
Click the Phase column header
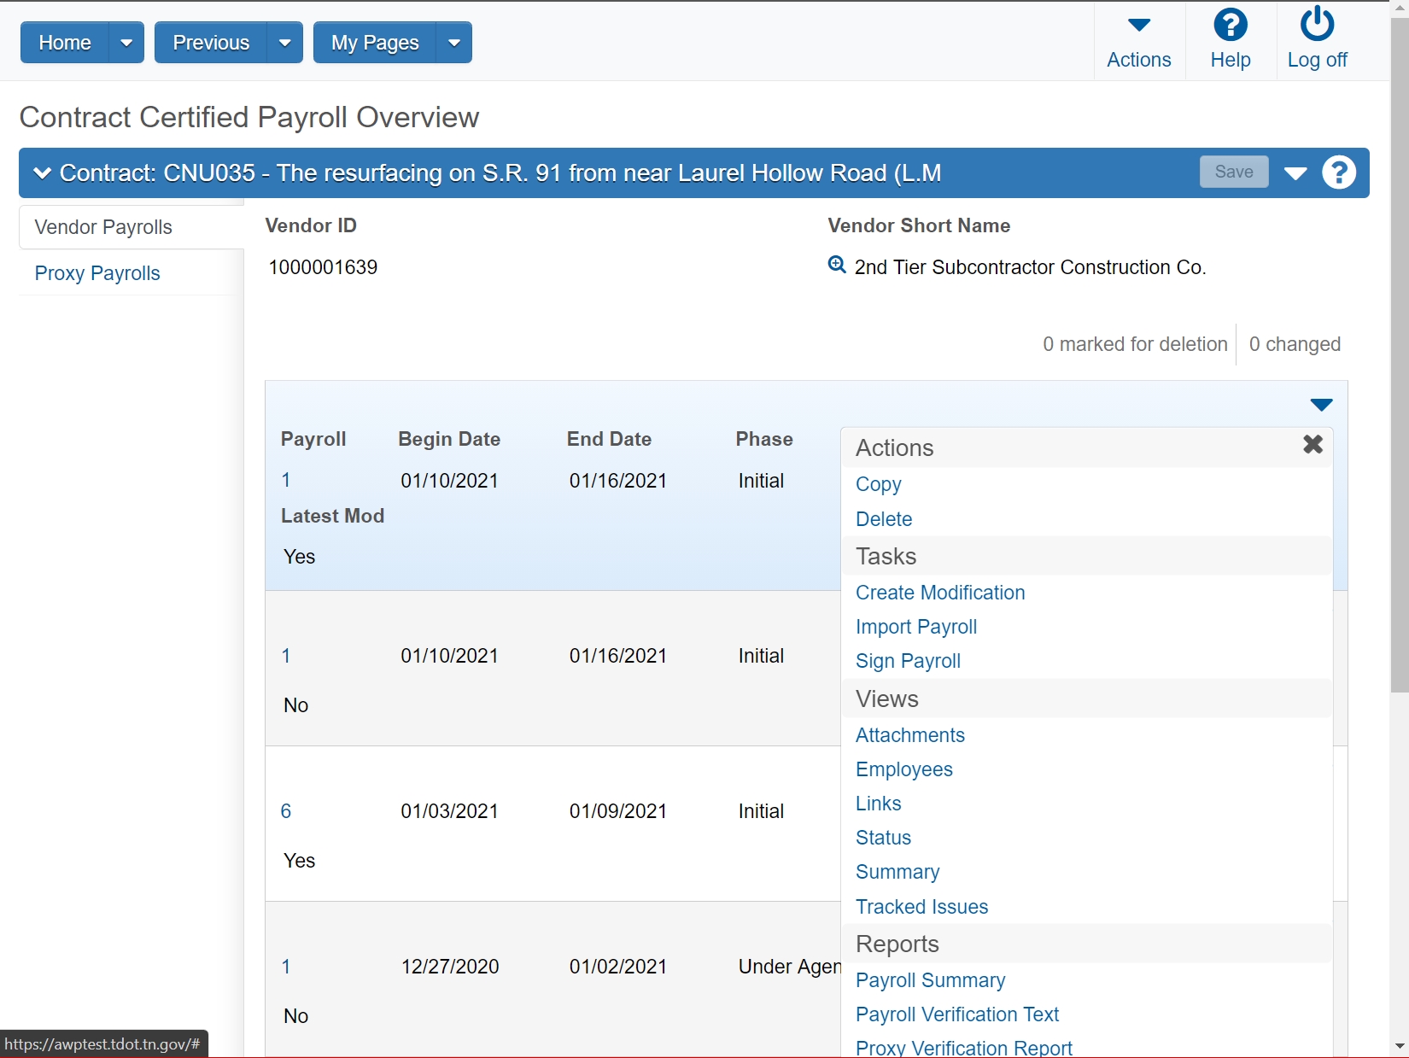click(x=764, y=439)
